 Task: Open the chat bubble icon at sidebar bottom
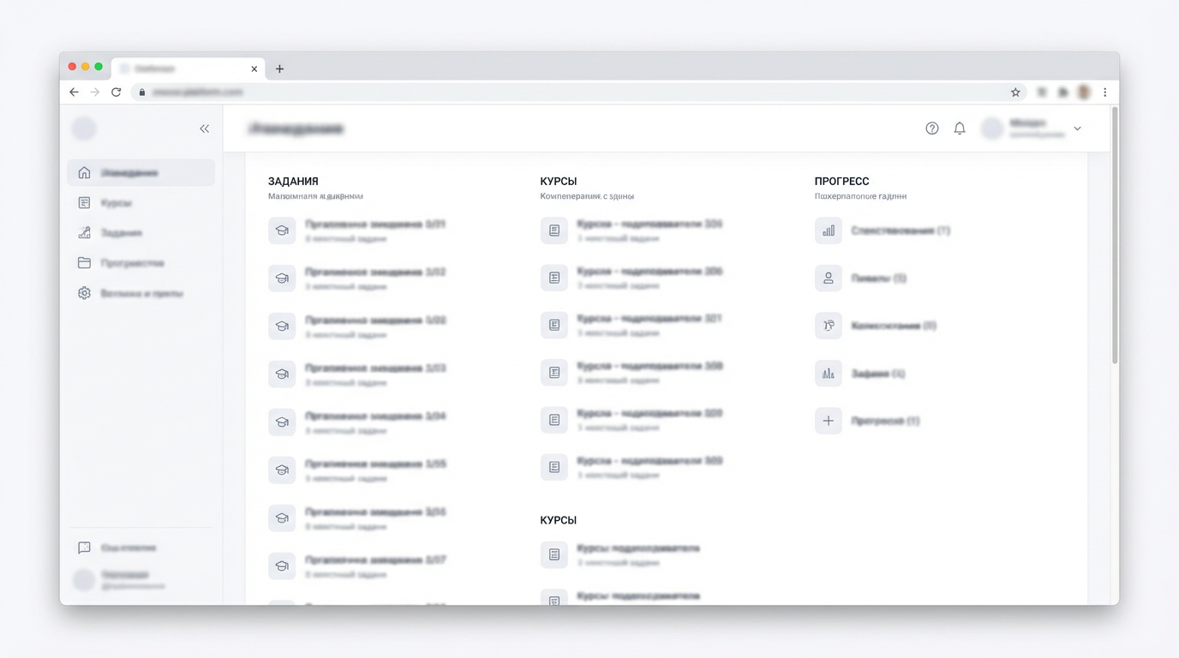pyautogui.click(x=84, y=547)
